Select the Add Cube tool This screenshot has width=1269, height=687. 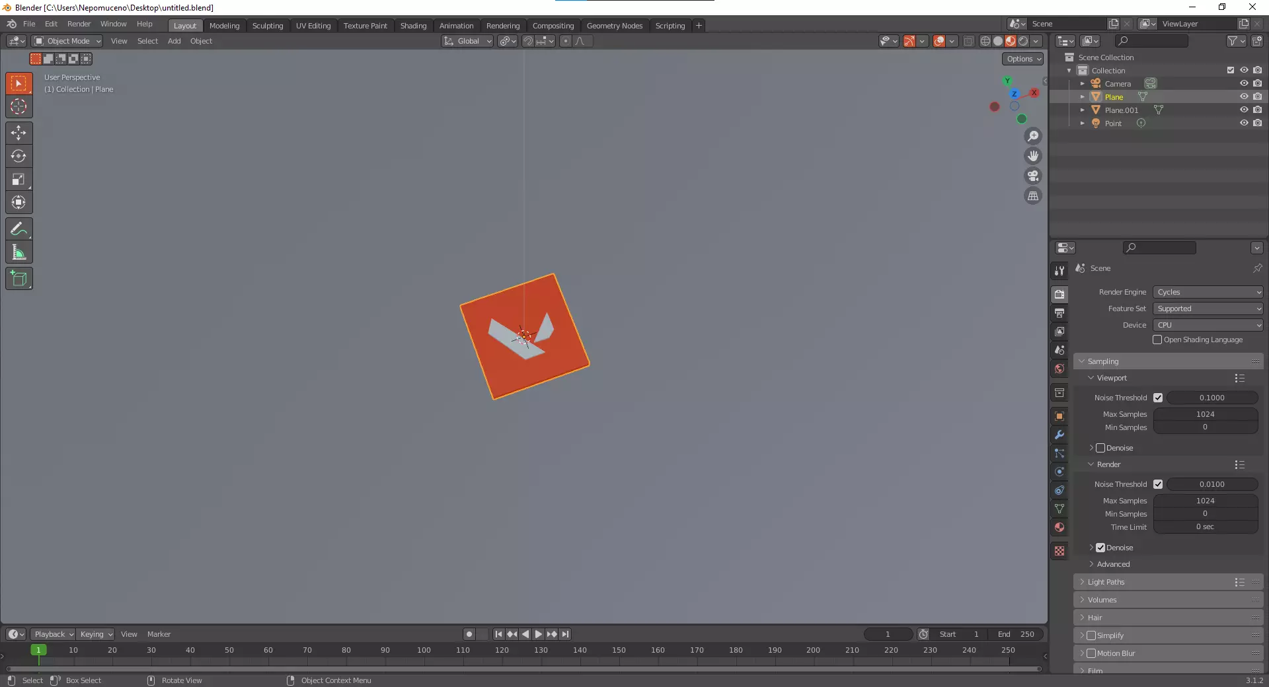tap(19, 279)
